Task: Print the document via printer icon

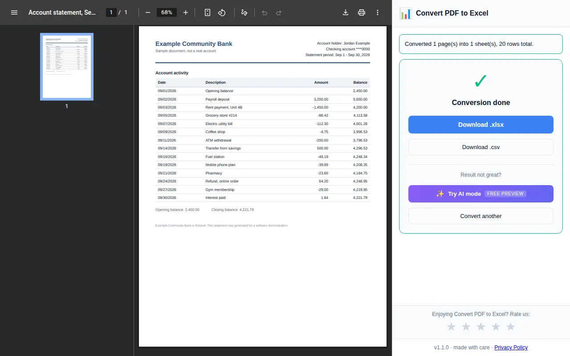Action: tap(362, 12)
